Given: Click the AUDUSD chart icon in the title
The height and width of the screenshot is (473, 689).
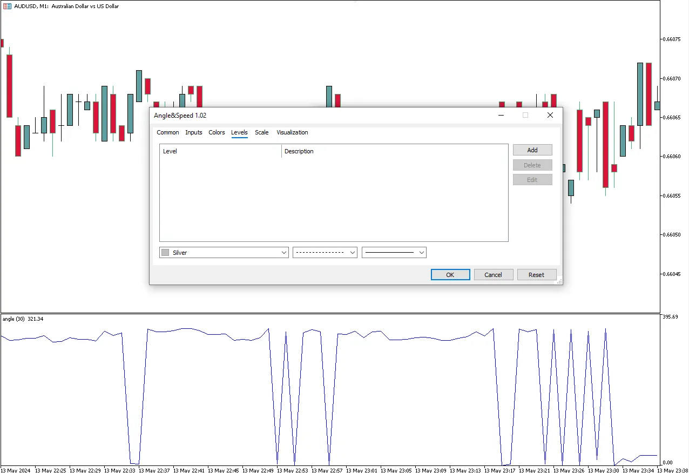Looking at the screenshot, I should point(8,6).
